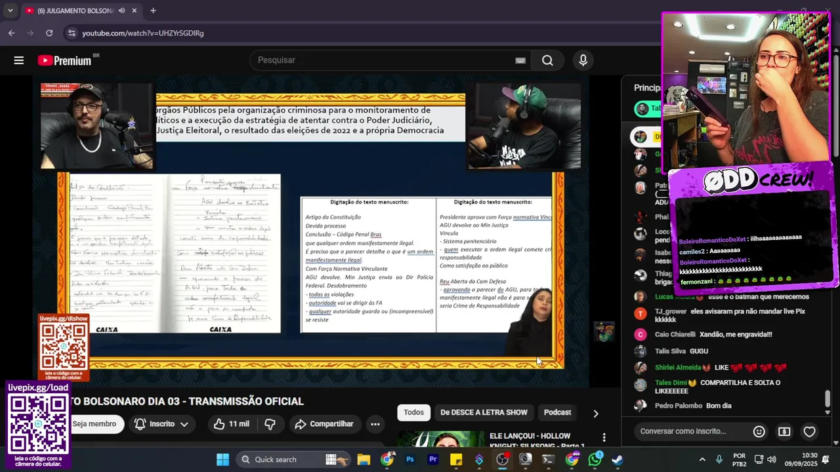Go back to the previous page
840x472 pixels.
(12, 33)
